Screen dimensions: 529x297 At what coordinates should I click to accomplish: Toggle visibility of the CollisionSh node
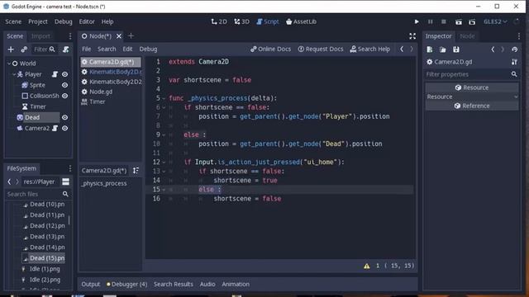point(64,96)
